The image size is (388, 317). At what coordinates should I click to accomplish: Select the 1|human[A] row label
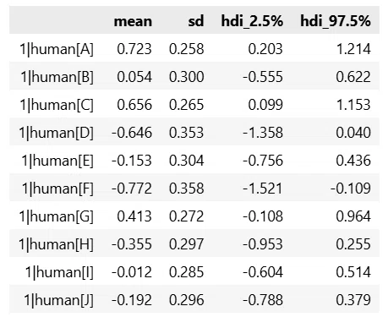point(57,49)
